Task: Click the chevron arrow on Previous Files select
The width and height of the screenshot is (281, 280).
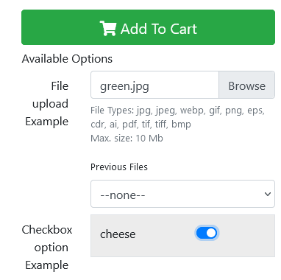Action: pos(268,194)
